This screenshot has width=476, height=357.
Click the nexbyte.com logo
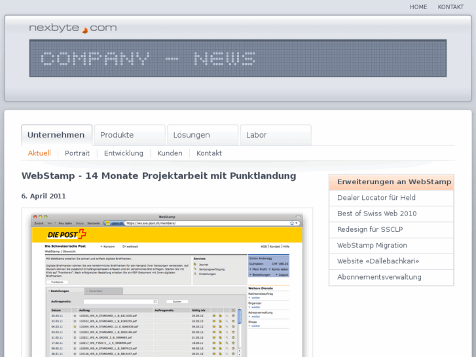click(x=73, y=28)
